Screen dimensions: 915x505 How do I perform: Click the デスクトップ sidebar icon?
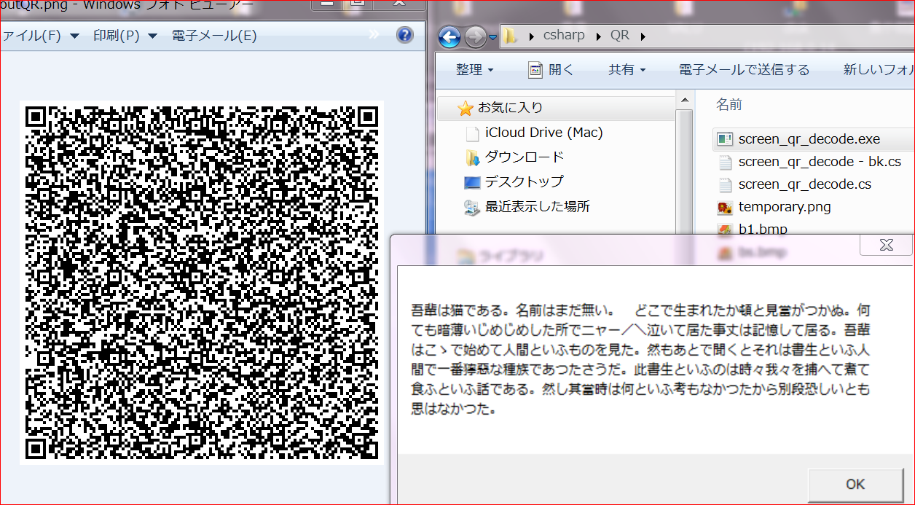click(474, 181)
